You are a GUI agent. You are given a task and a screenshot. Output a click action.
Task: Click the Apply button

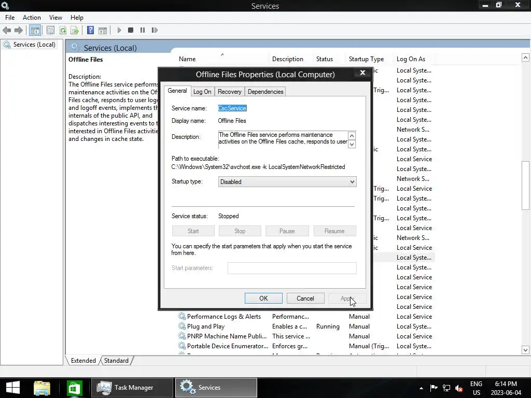coord(347,298)
